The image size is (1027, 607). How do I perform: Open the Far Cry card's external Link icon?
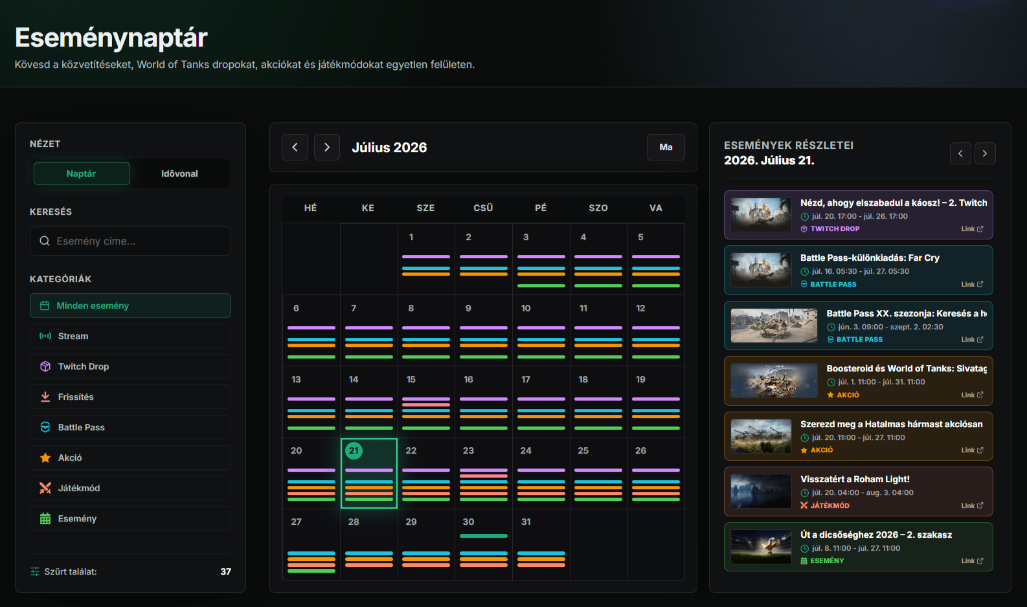[x=980, y=284]
